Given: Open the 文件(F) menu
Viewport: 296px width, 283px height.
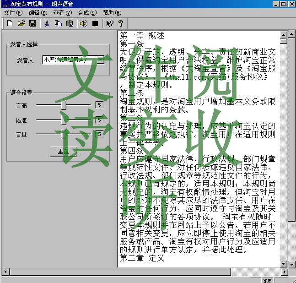Looking at the screenshot, I should click(13, 13).
